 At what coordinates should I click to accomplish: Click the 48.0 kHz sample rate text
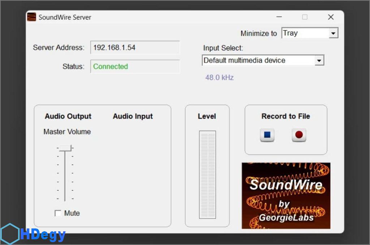(219, 77)
